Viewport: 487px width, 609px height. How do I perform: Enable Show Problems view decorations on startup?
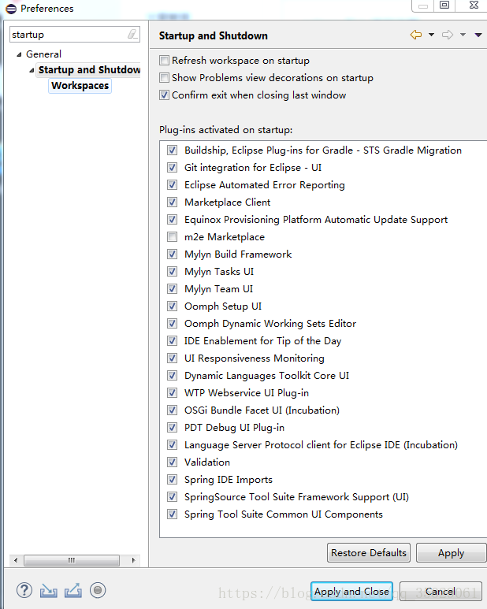pos(164,78)
